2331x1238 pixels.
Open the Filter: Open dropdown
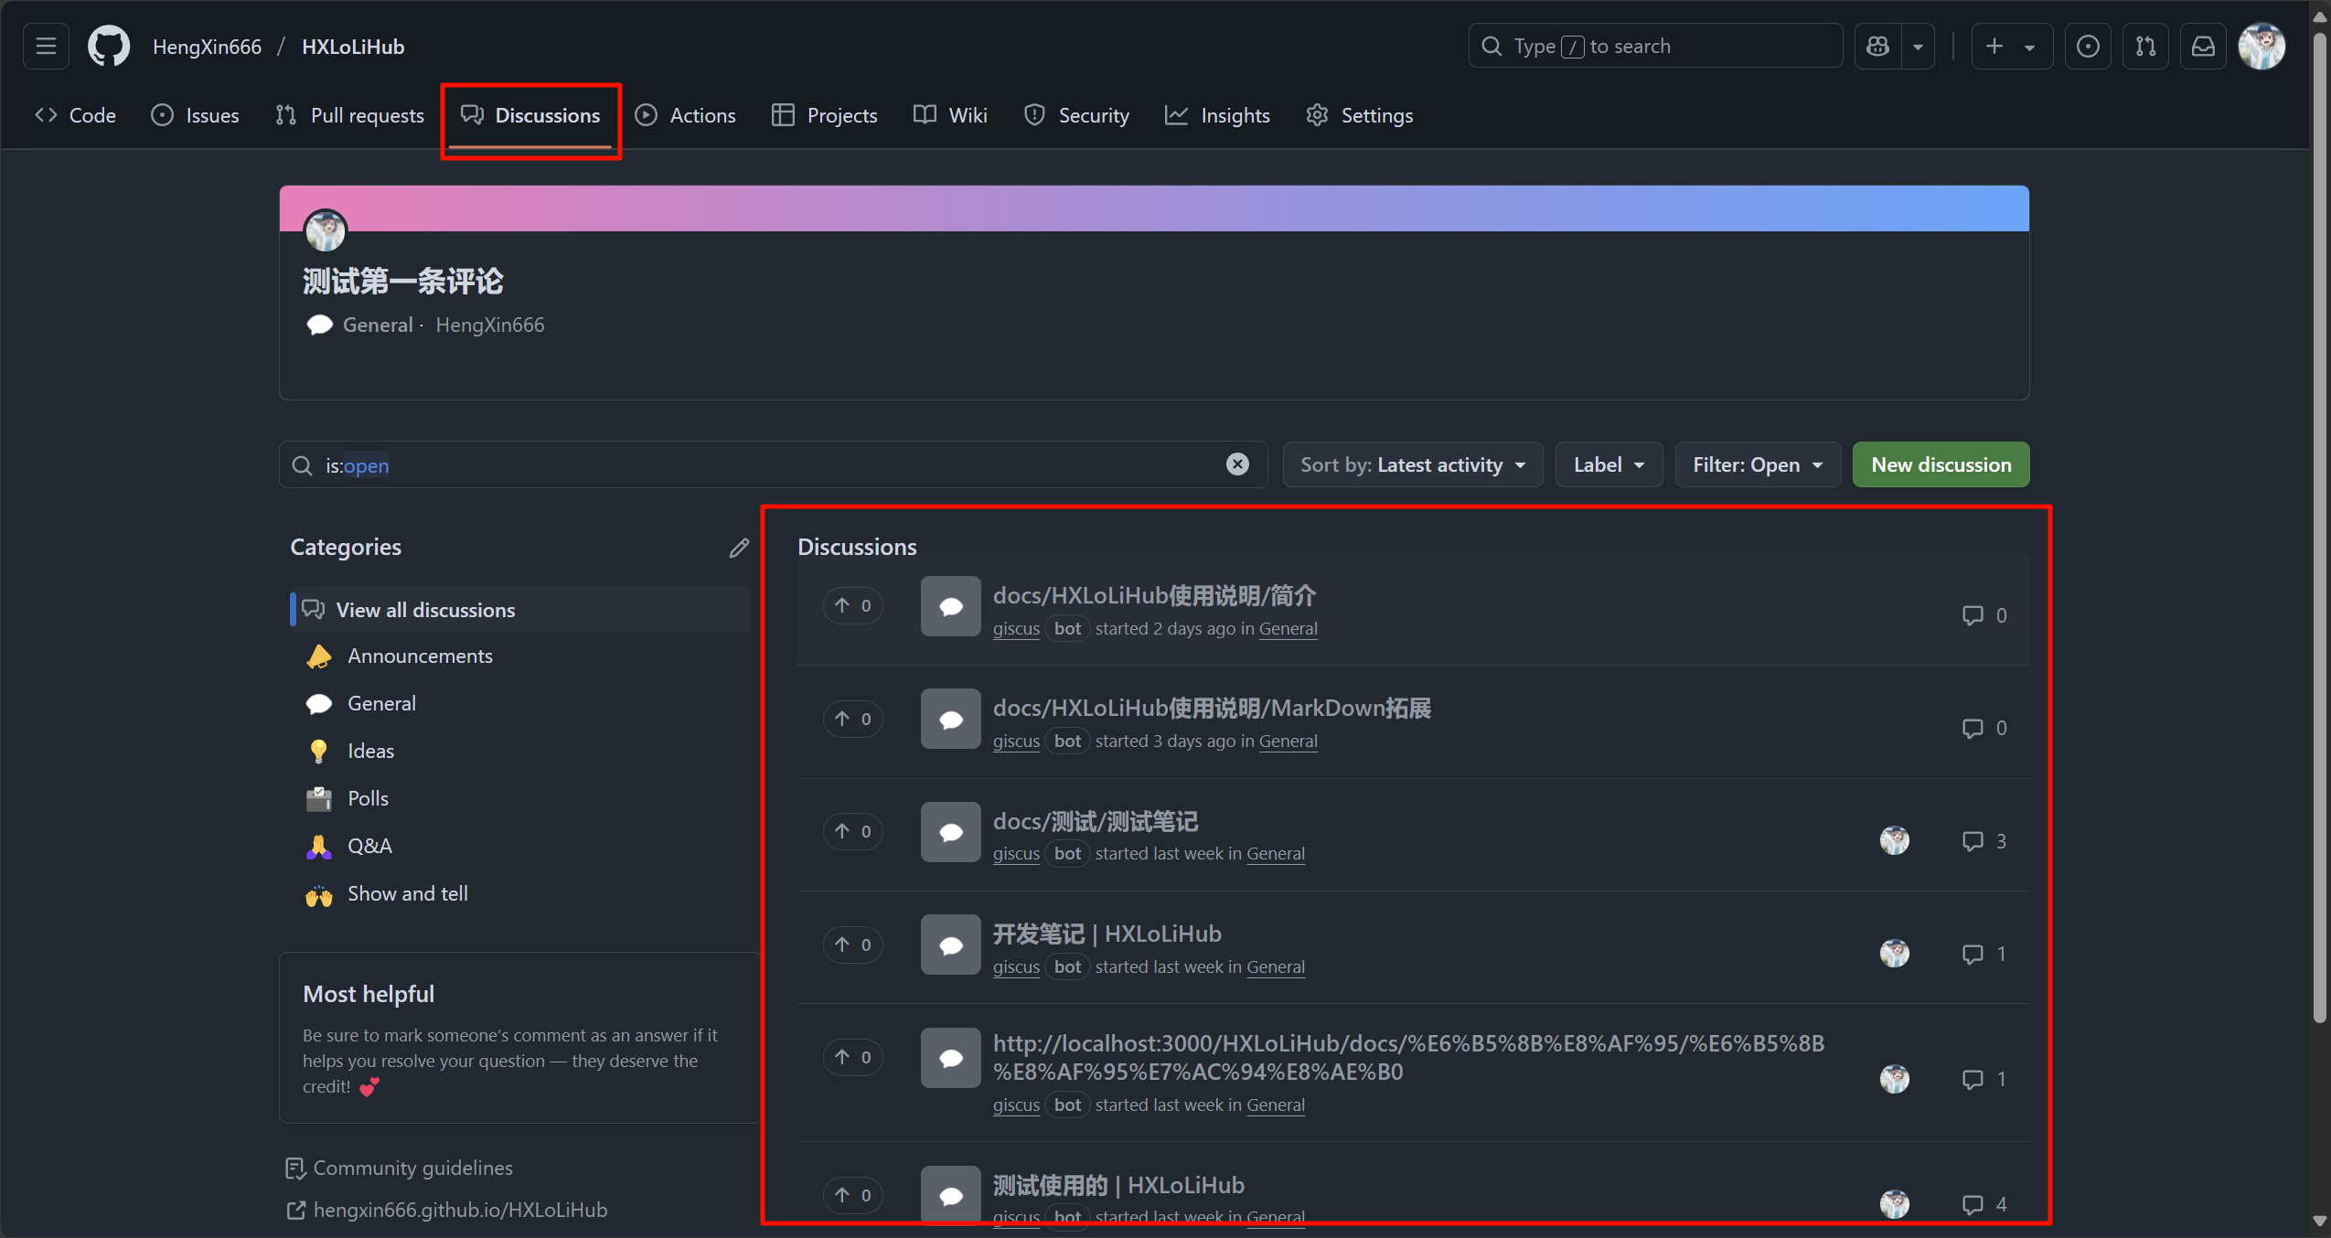pyautogui.click(x=1758, y=464)
